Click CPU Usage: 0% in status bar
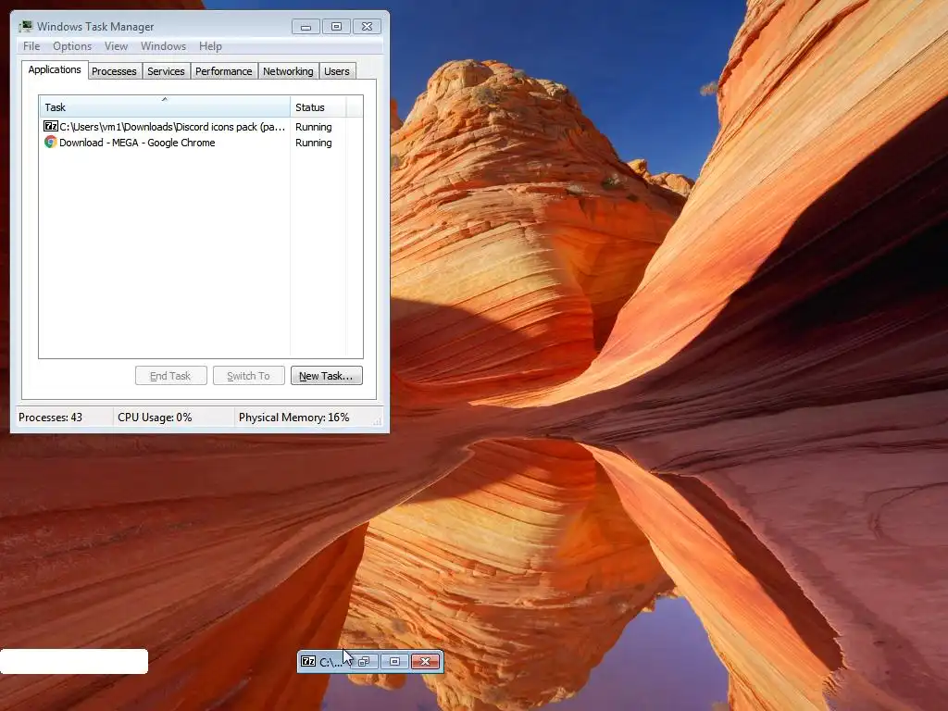Screen dimensions: 948x711 coord(155,418)
